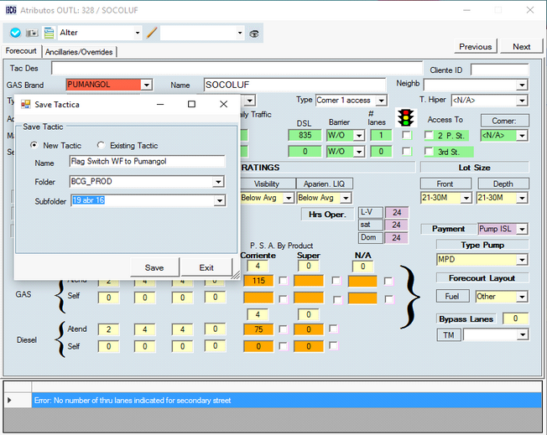Open the Forecourt Layout Other dropdown
Image resolution: width=547 pixels, height=435 pixels.
point(522,297)
